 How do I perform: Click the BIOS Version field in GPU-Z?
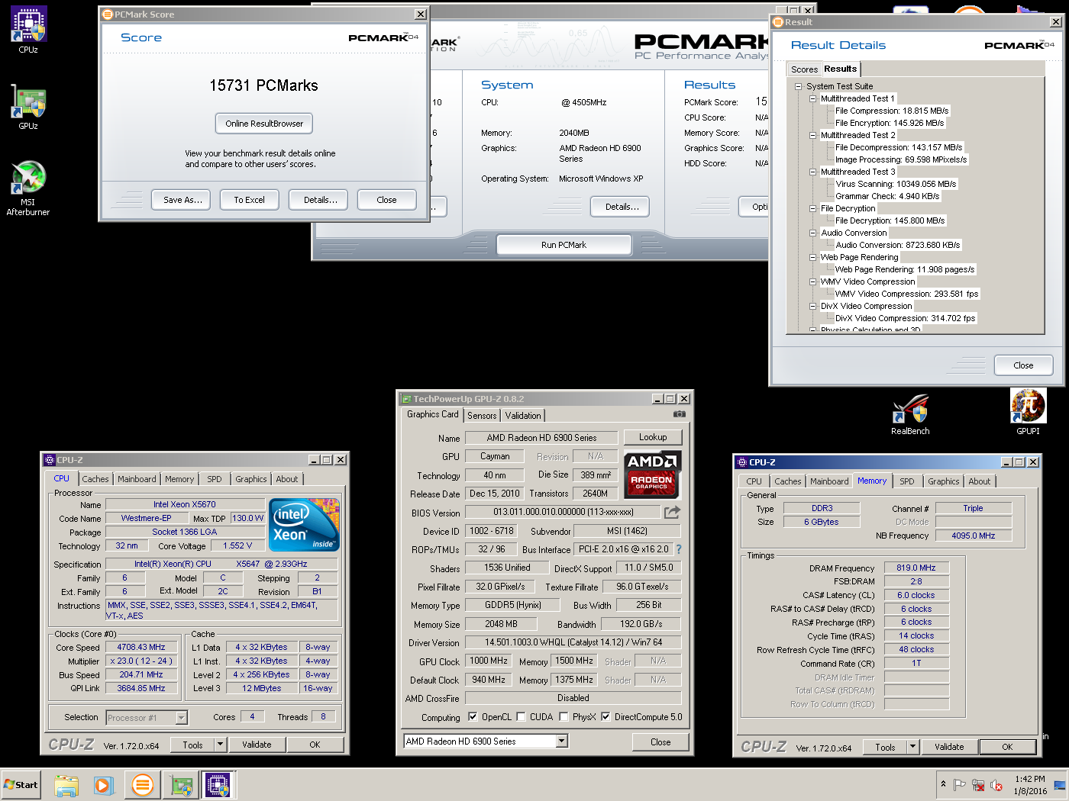pos(563,512)
